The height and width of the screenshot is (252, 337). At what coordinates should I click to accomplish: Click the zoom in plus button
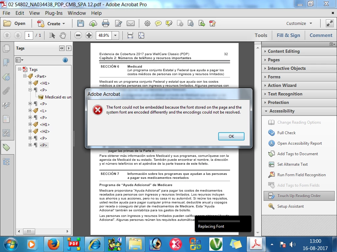coord(89,35)
